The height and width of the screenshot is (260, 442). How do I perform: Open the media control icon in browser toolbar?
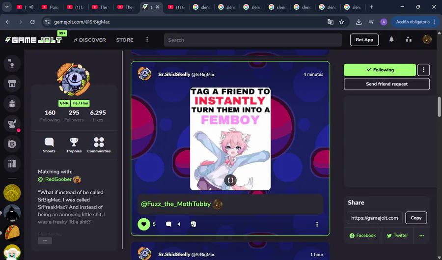[371, 22]
